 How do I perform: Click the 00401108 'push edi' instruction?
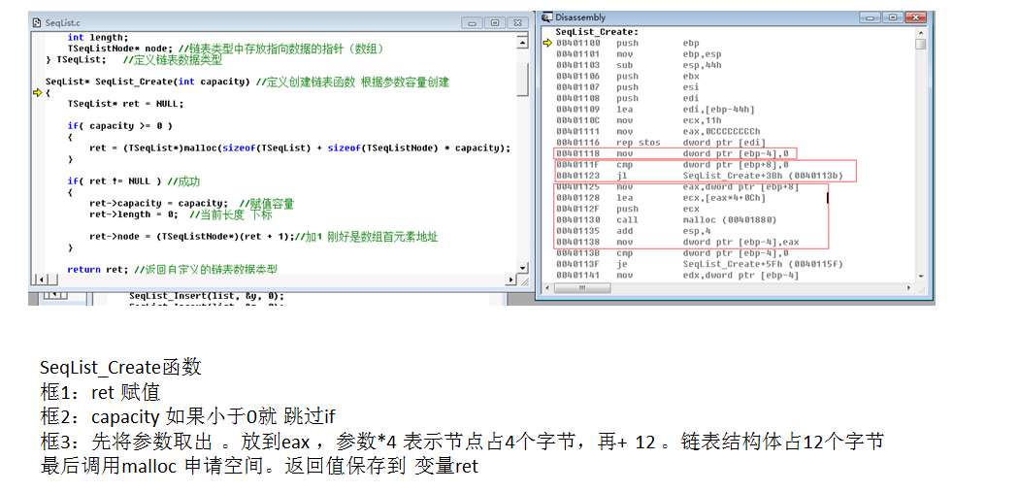tap(627, 98)
